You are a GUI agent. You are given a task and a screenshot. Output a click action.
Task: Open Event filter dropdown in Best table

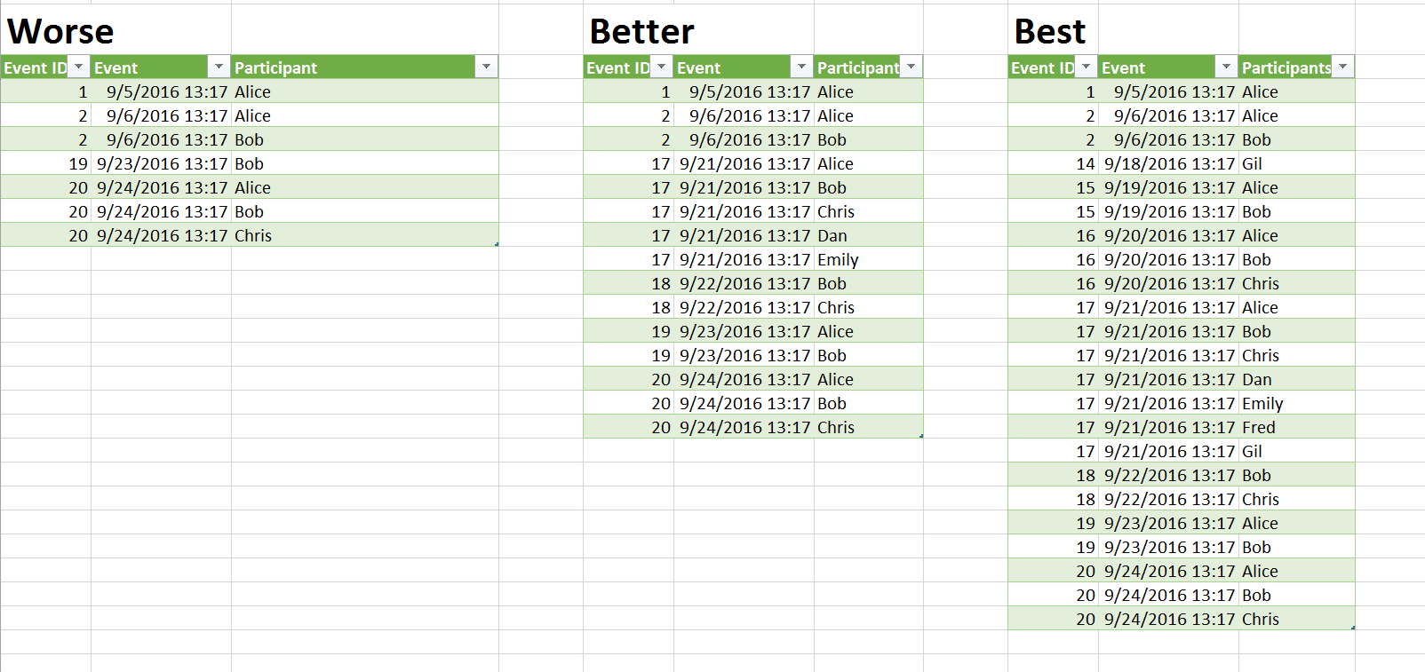[1226, 67]
